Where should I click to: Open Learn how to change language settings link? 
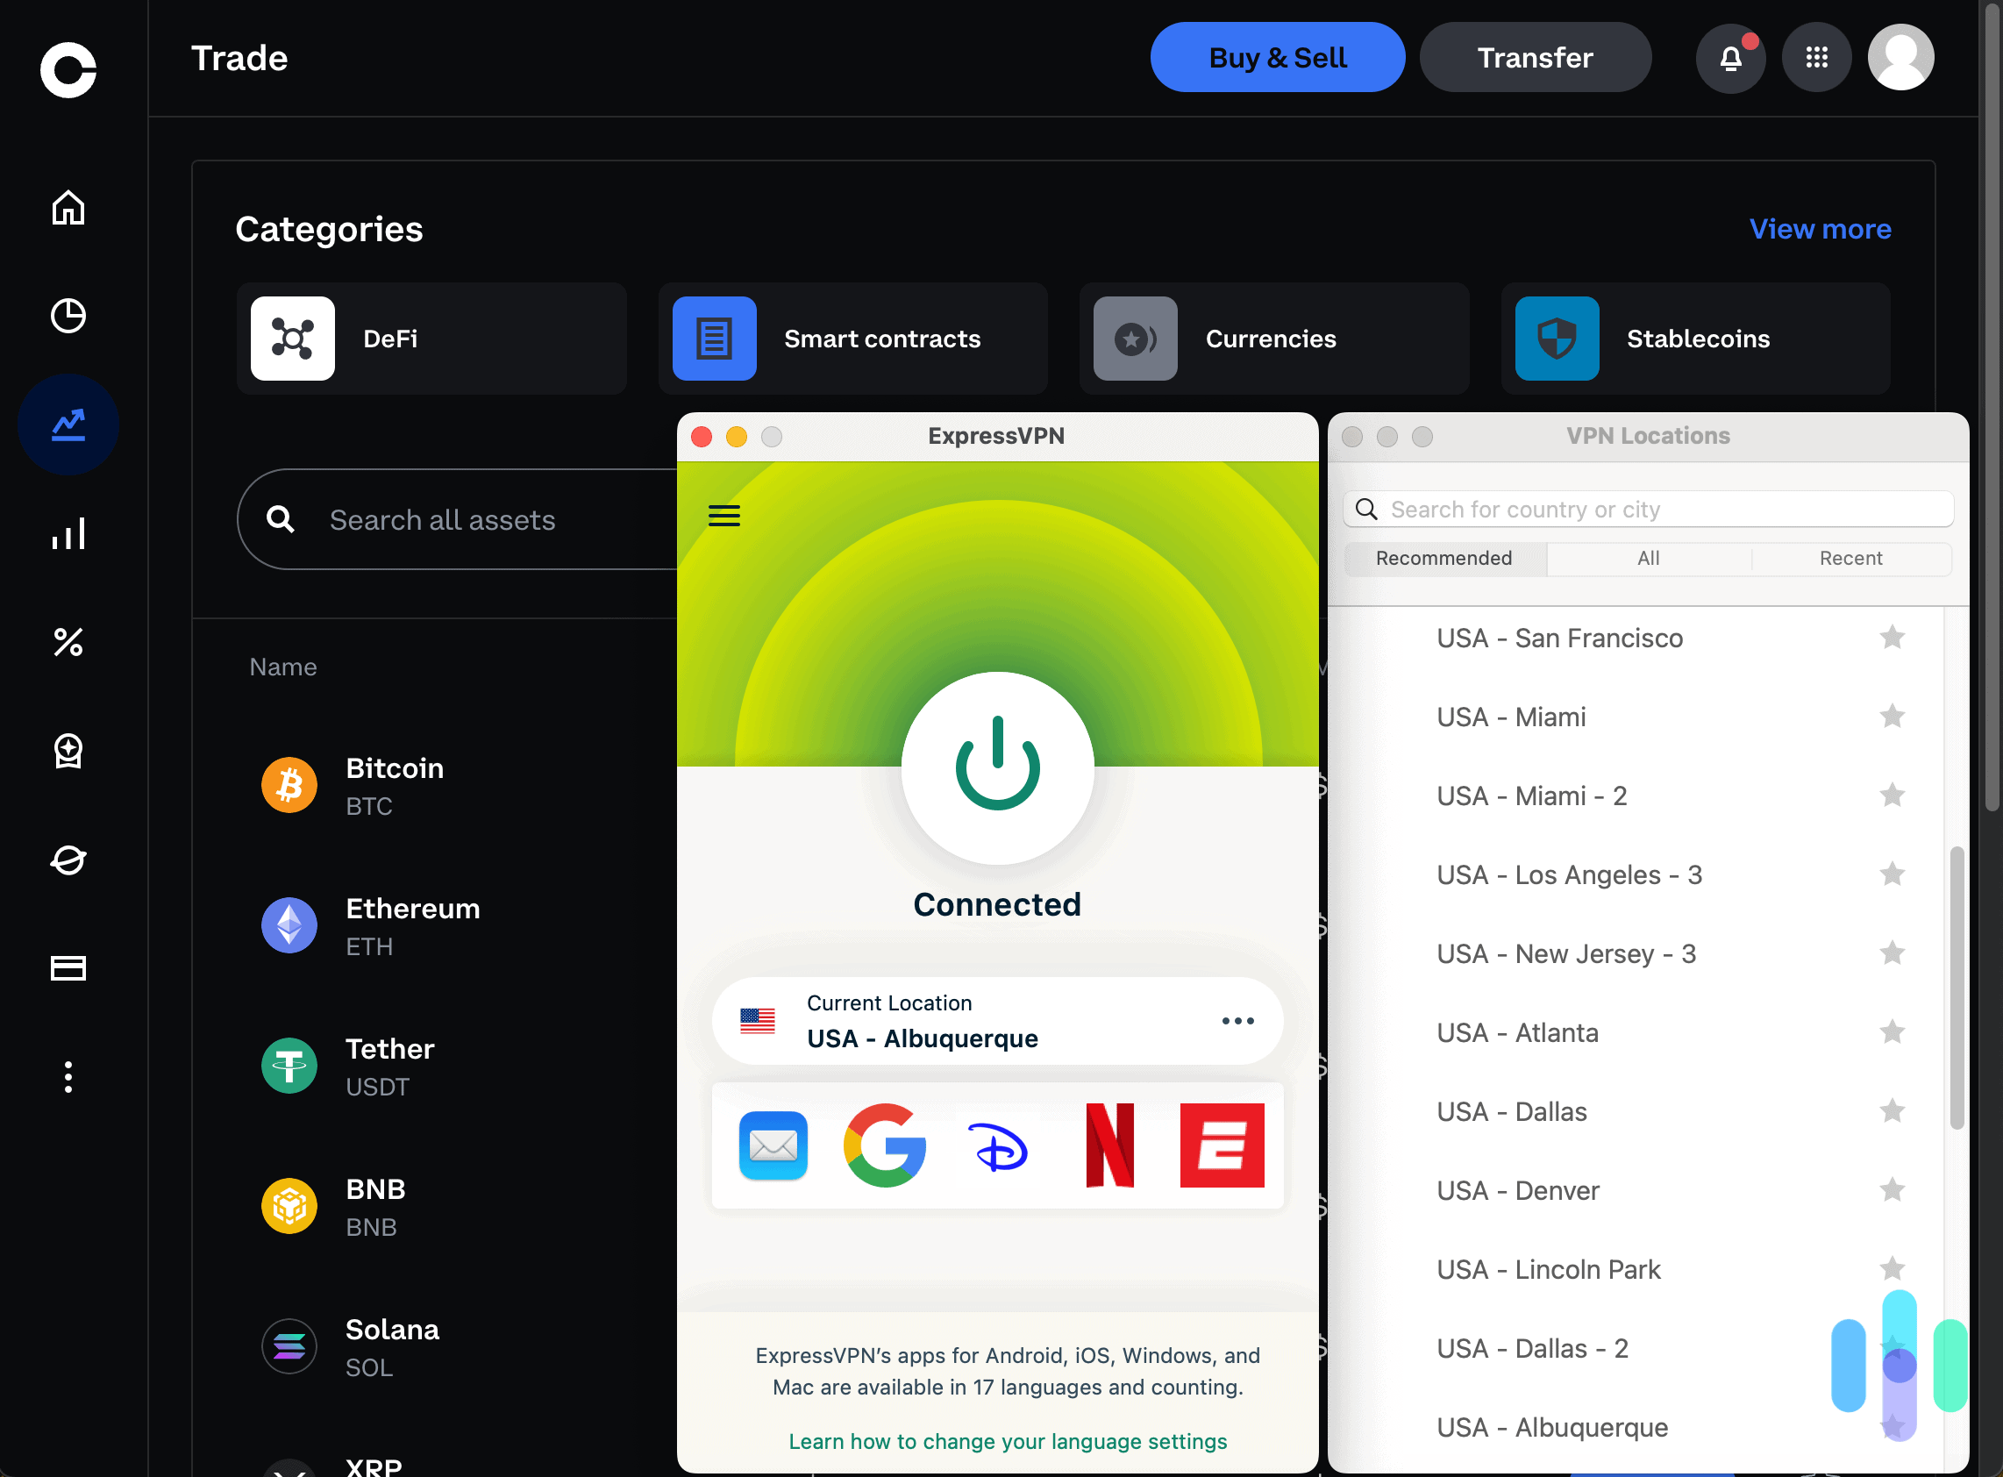1008,1441
